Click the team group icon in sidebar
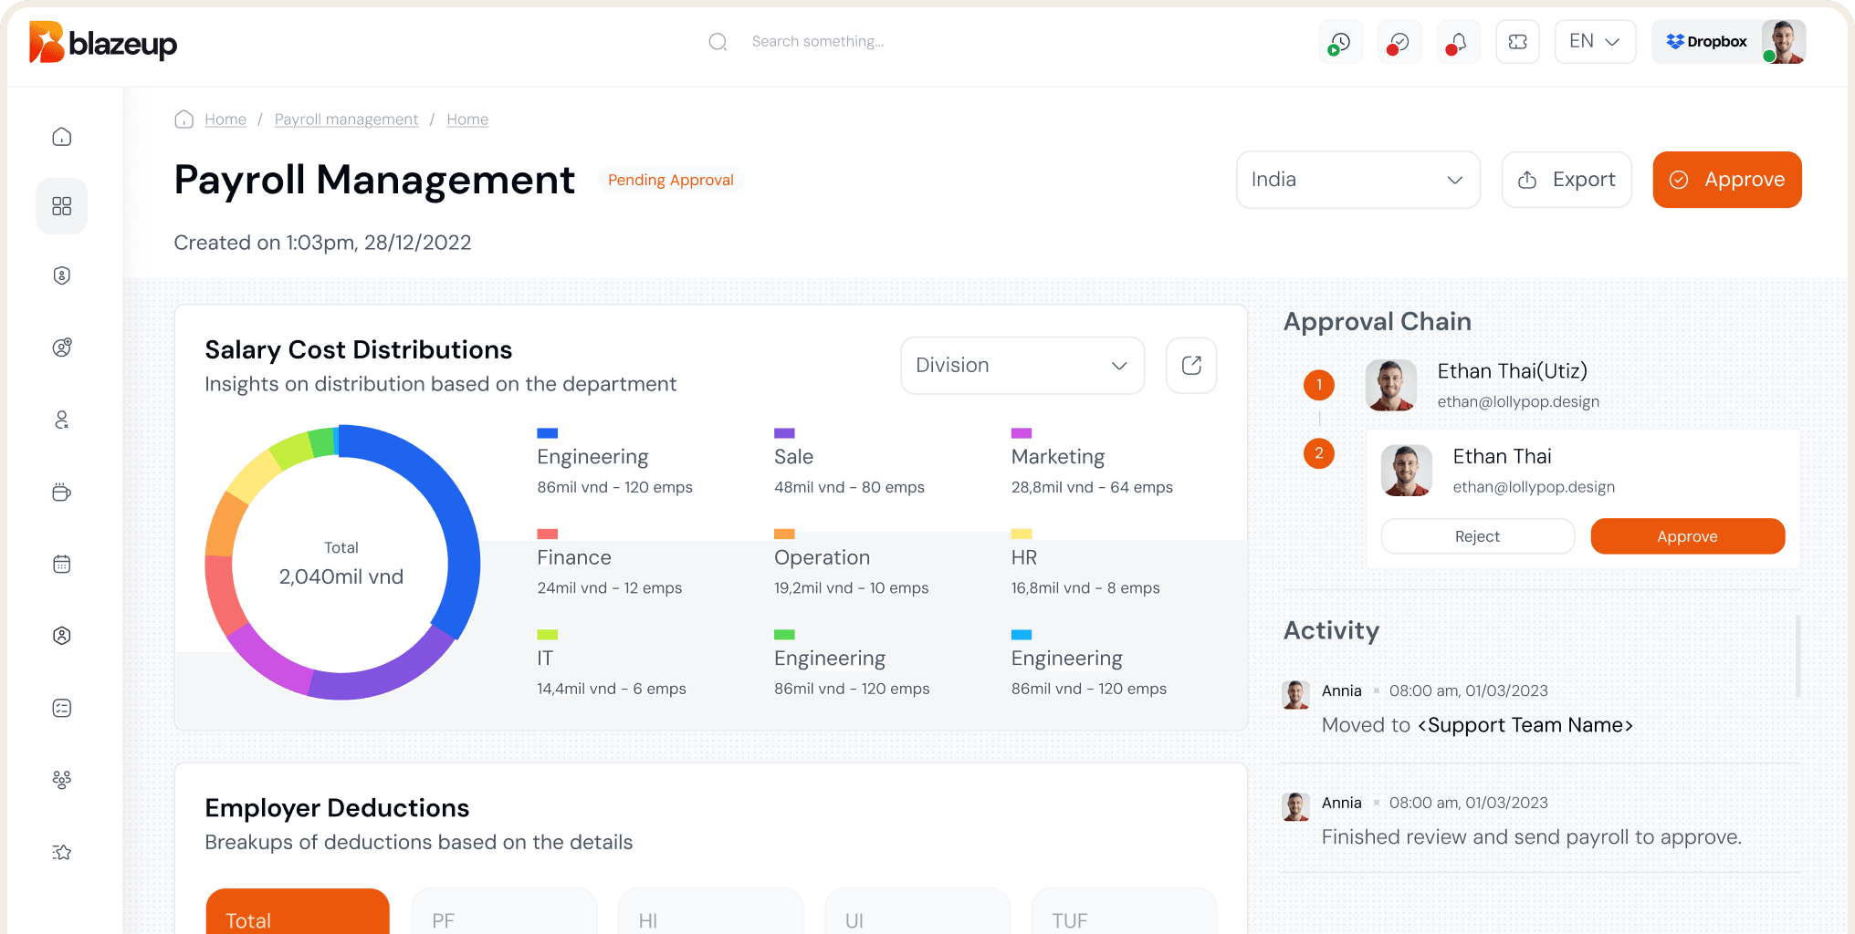This screenshot has height=934, width=1855. coord(62,780)
